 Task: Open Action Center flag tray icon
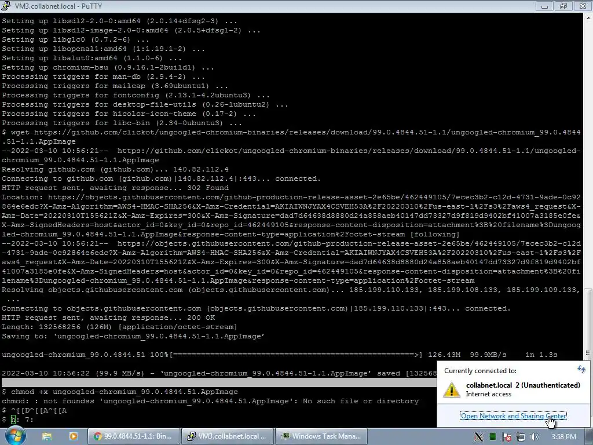pos(506,437)
